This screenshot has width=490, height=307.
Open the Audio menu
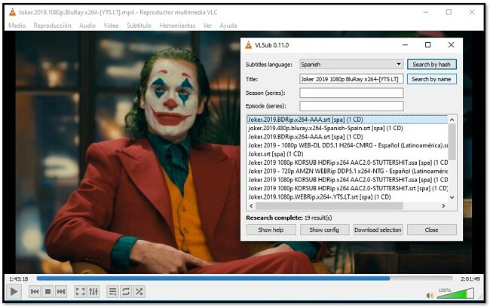87,26
